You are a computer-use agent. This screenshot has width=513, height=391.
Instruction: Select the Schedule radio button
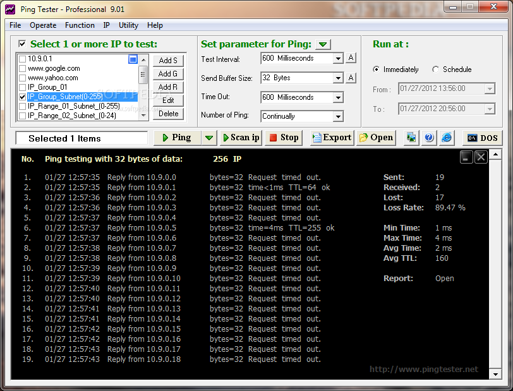(435, 69)
